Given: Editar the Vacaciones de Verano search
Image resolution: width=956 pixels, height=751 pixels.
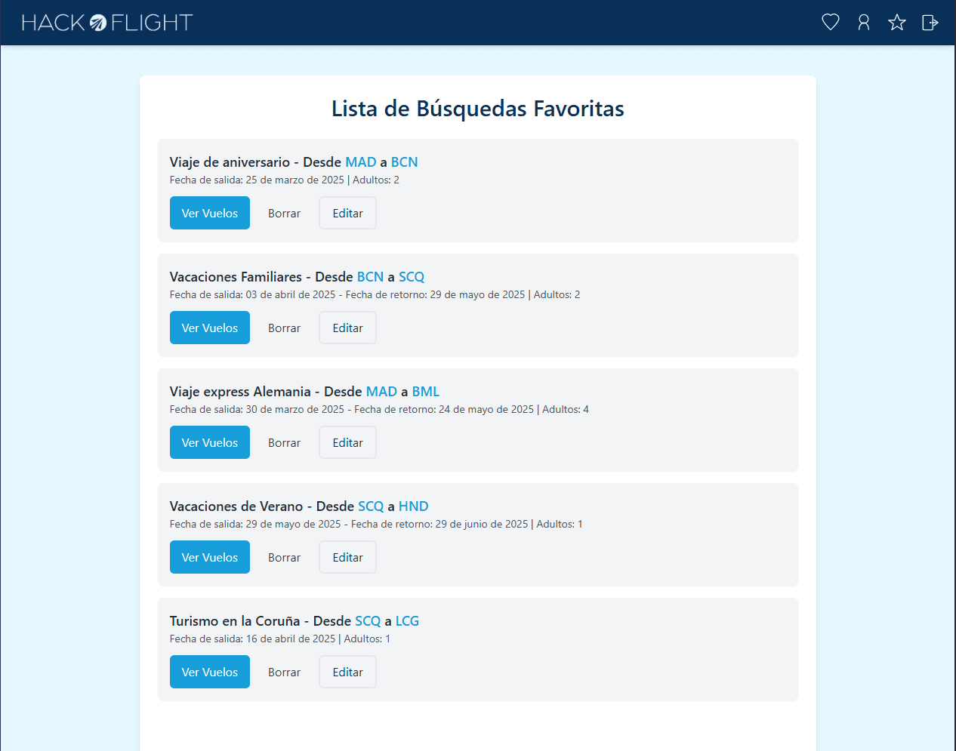Looking at the screenshot, I should 347,557.
